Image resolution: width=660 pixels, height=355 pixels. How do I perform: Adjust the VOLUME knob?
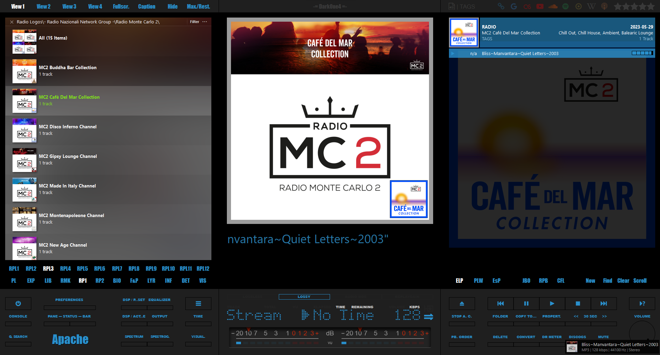[x=642, y=333]
